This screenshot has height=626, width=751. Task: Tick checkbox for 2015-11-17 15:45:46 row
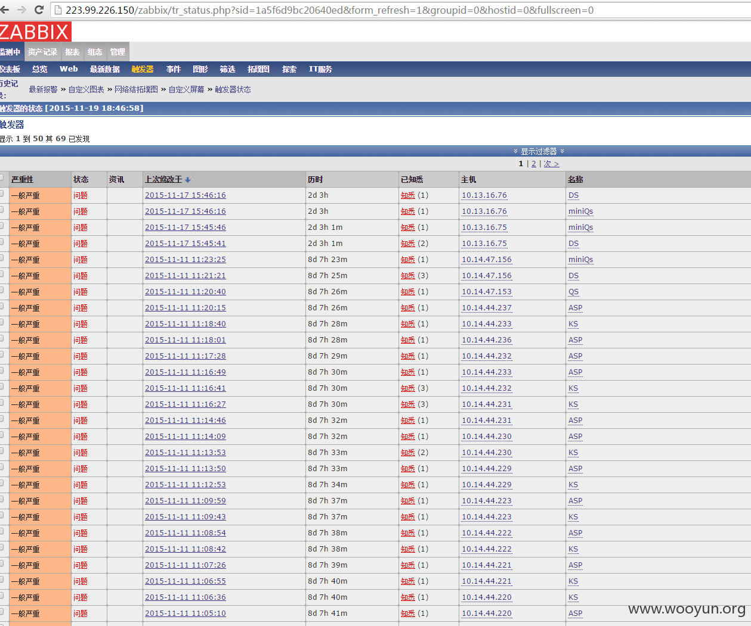tap(2, 226)
